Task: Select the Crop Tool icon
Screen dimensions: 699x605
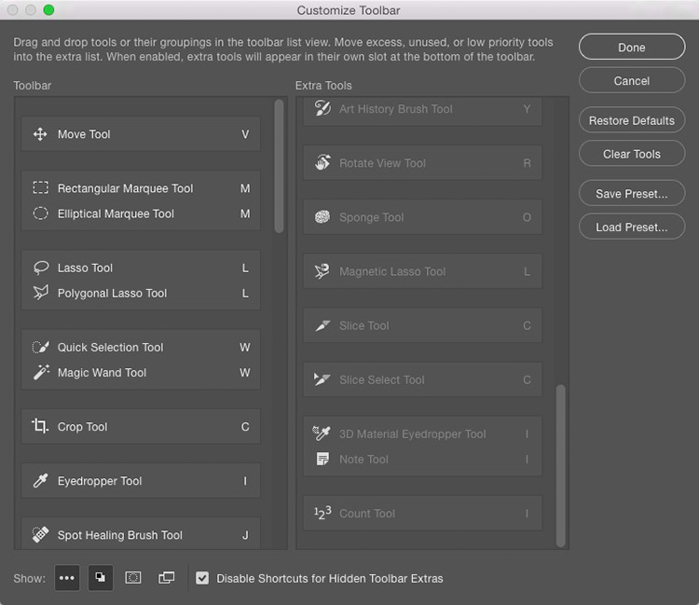Action: (40, 426)
